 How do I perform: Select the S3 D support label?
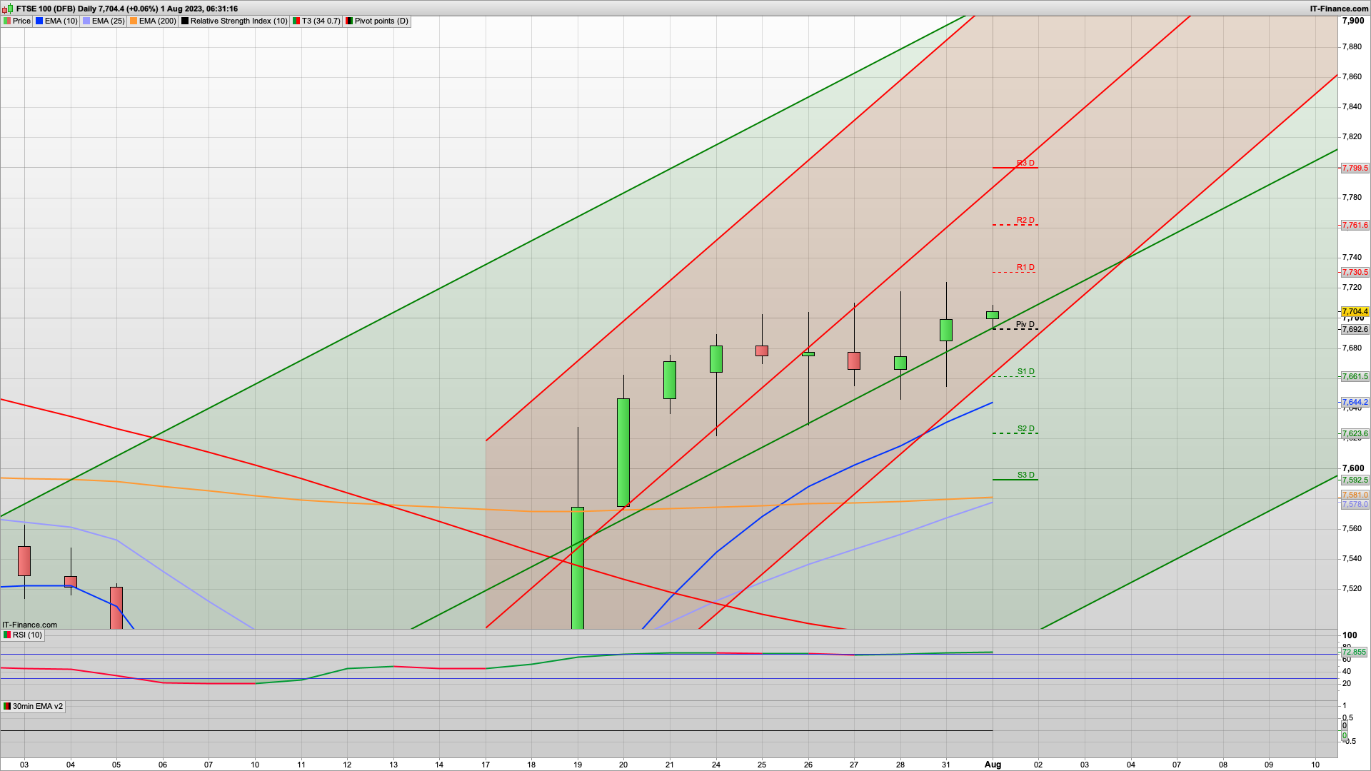click(x=1025, y=475)
